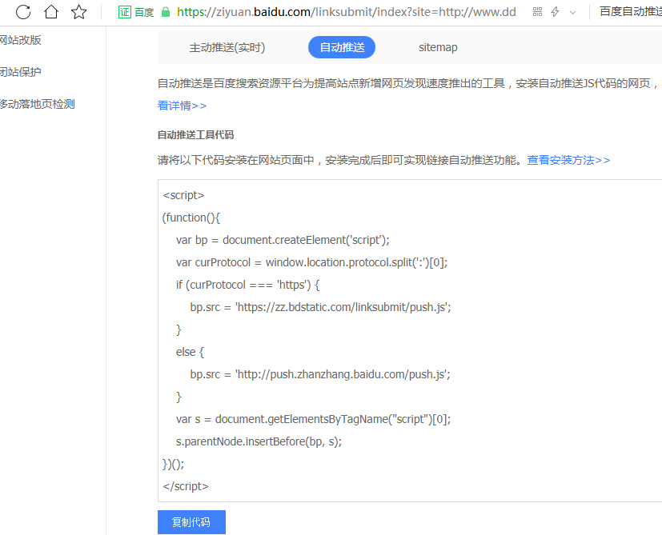Click the zz.bdstatic.com push.js line
Viewport: 662px width, 535px height.
coord(320,307)
